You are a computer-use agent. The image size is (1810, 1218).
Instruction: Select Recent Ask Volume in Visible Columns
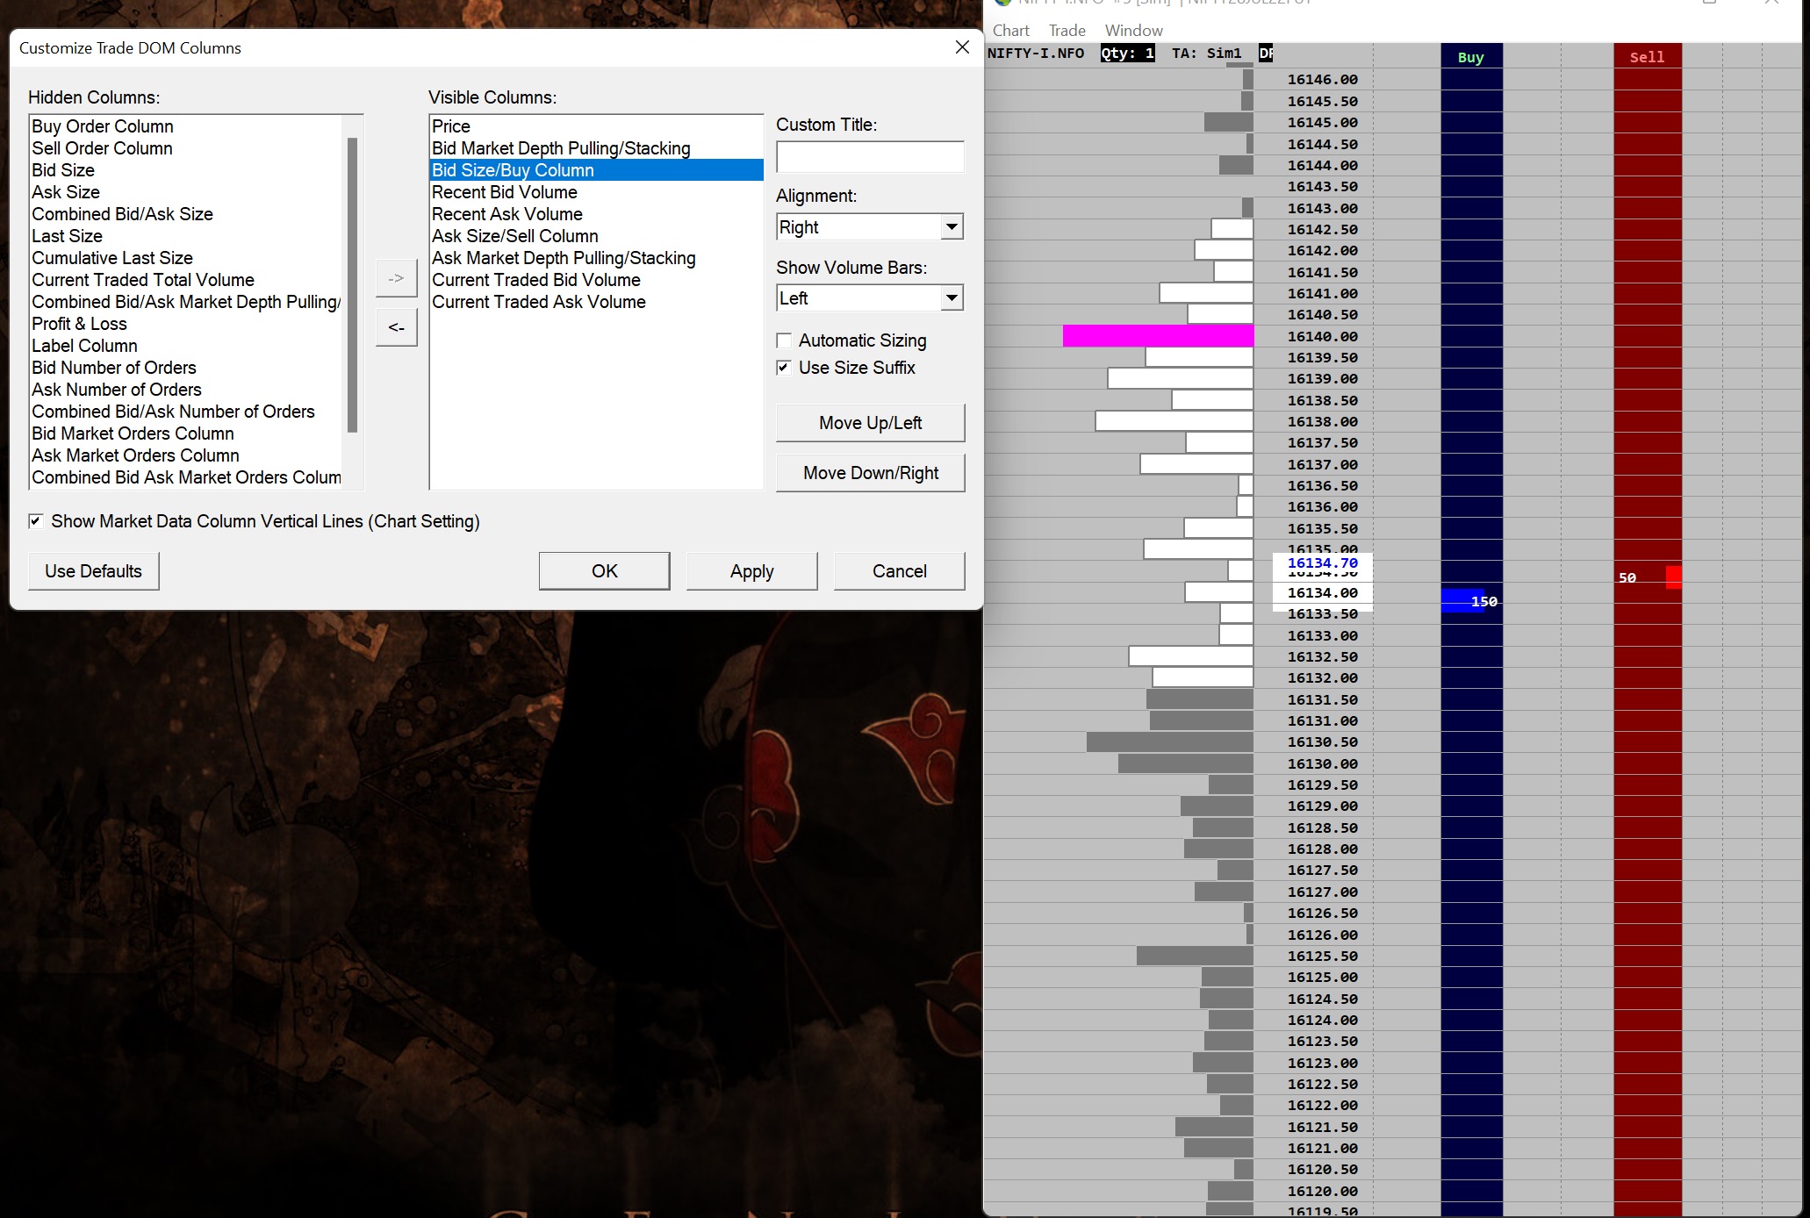506,214
